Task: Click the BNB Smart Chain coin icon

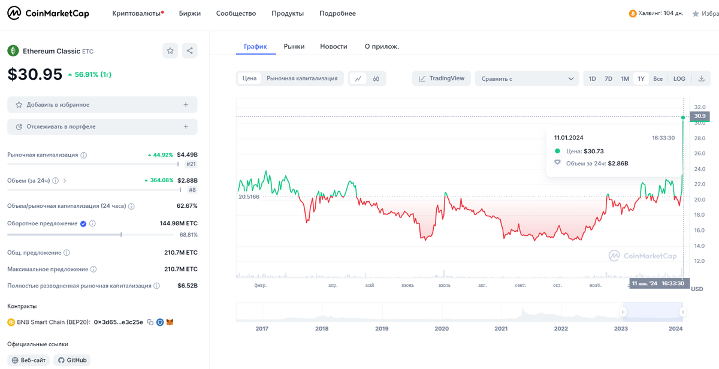Action: (x=11, y=322)
